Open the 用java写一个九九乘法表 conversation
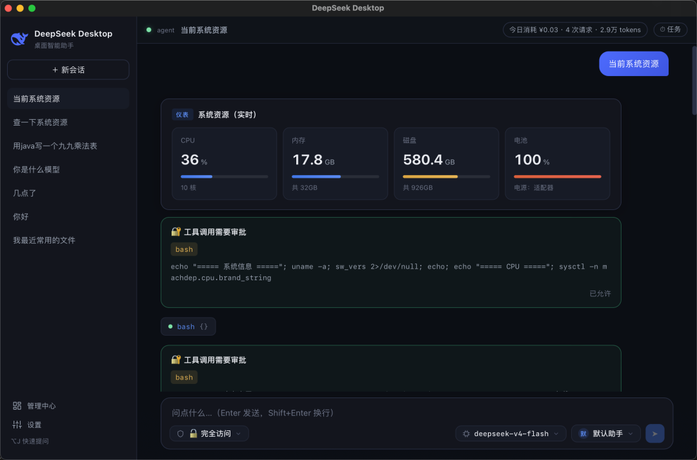 [68, 146]
